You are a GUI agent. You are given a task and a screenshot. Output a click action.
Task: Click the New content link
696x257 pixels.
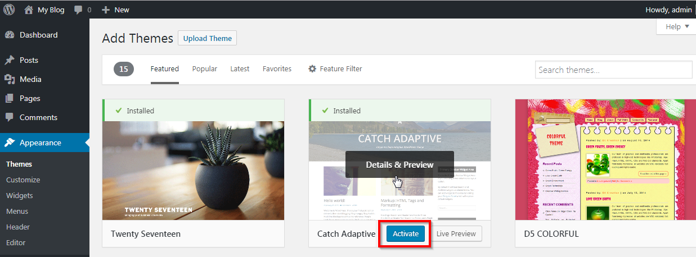click(122, 10)
